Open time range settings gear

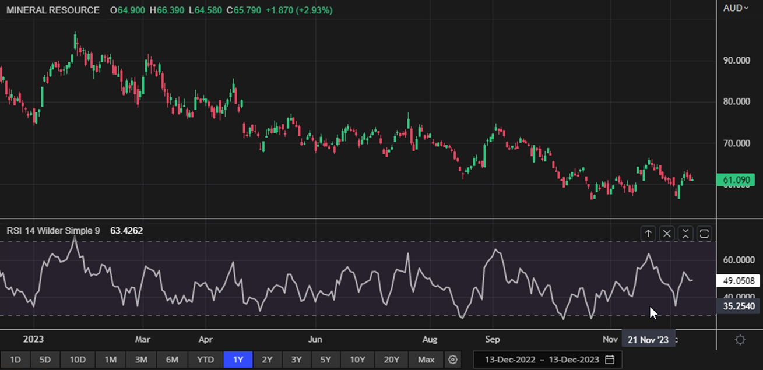453,360
